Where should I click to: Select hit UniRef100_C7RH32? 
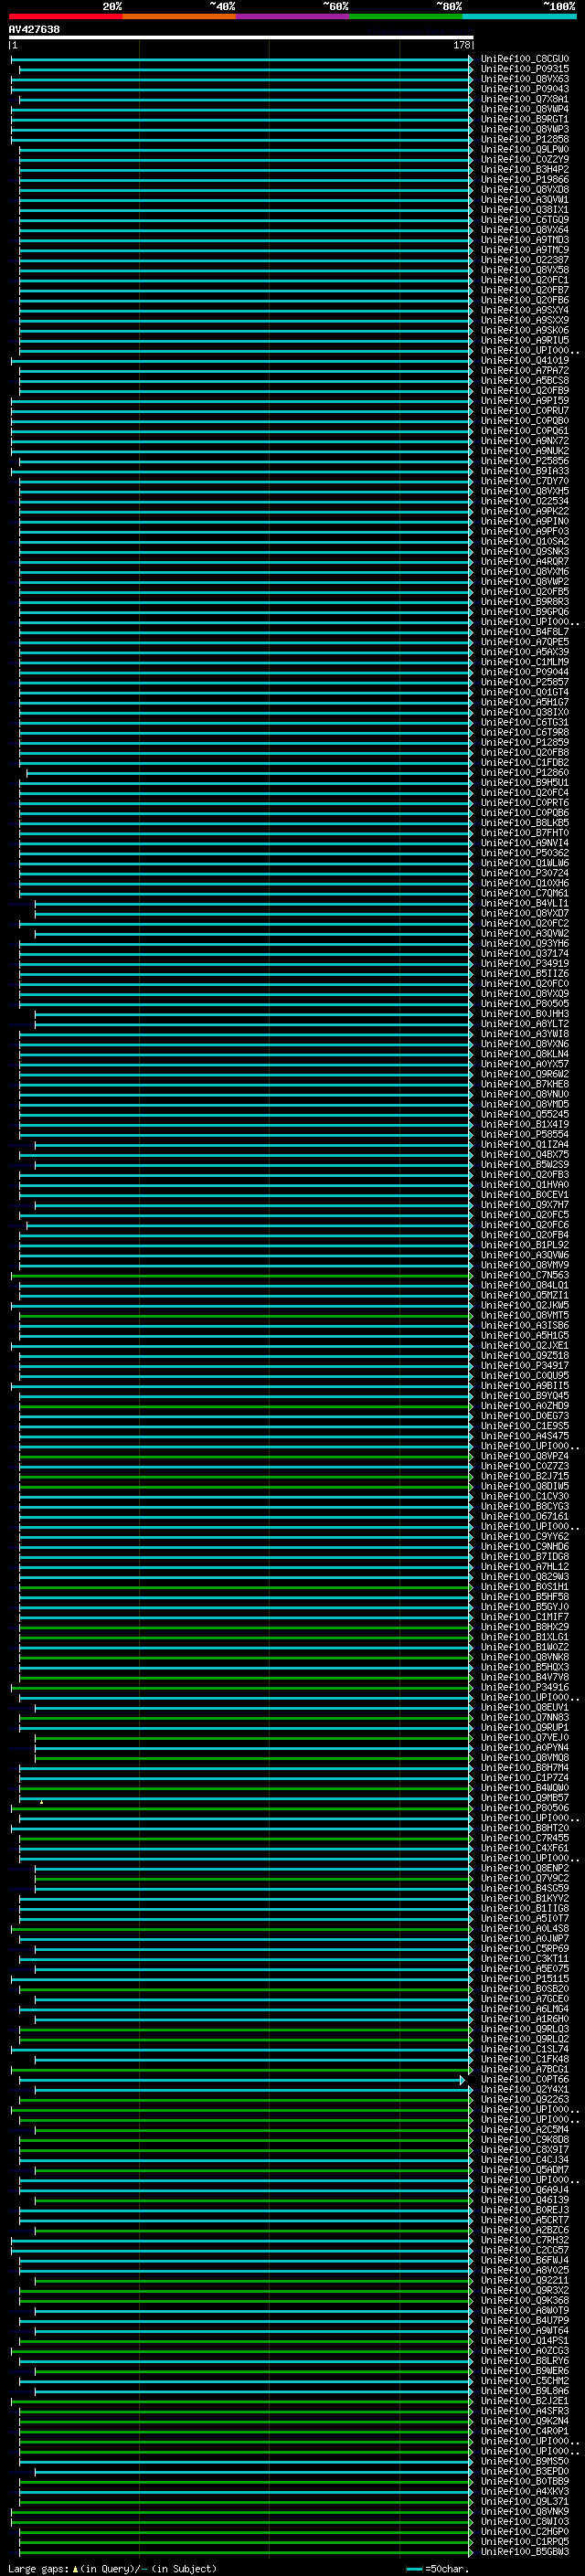pyautogui.click(x=525, y=2240)
